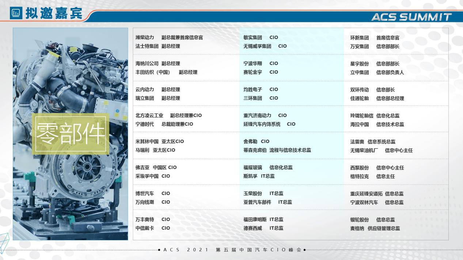
Task: Select 万向钱潮 CIO line
Action: (x=153, y=202)
